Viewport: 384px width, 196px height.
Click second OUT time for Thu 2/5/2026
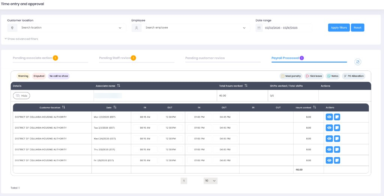coord(225,150)
